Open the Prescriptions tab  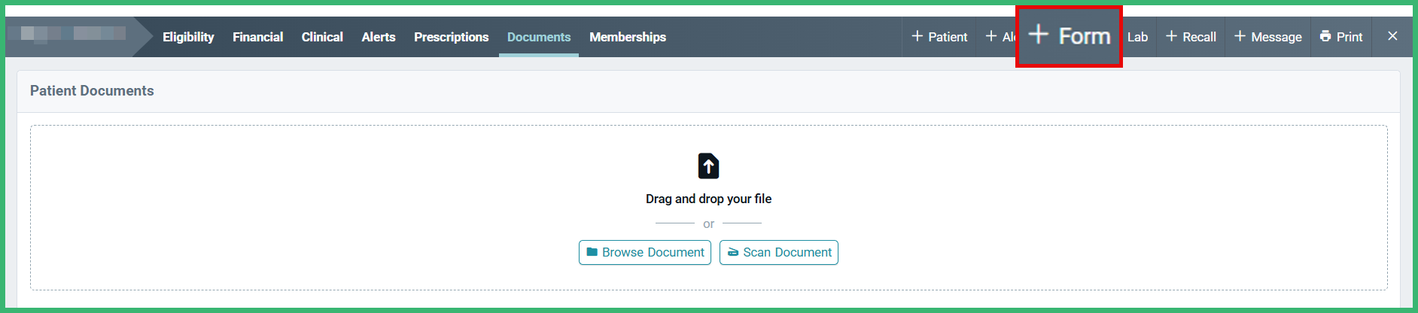click(451, 37)
